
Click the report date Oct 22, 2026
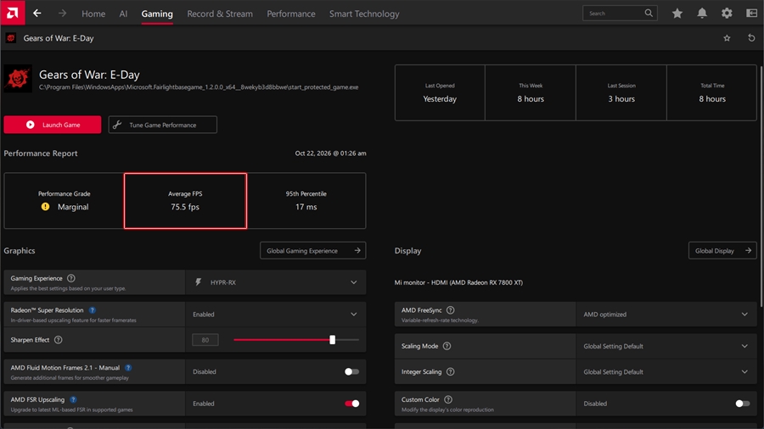coord(330,153)
